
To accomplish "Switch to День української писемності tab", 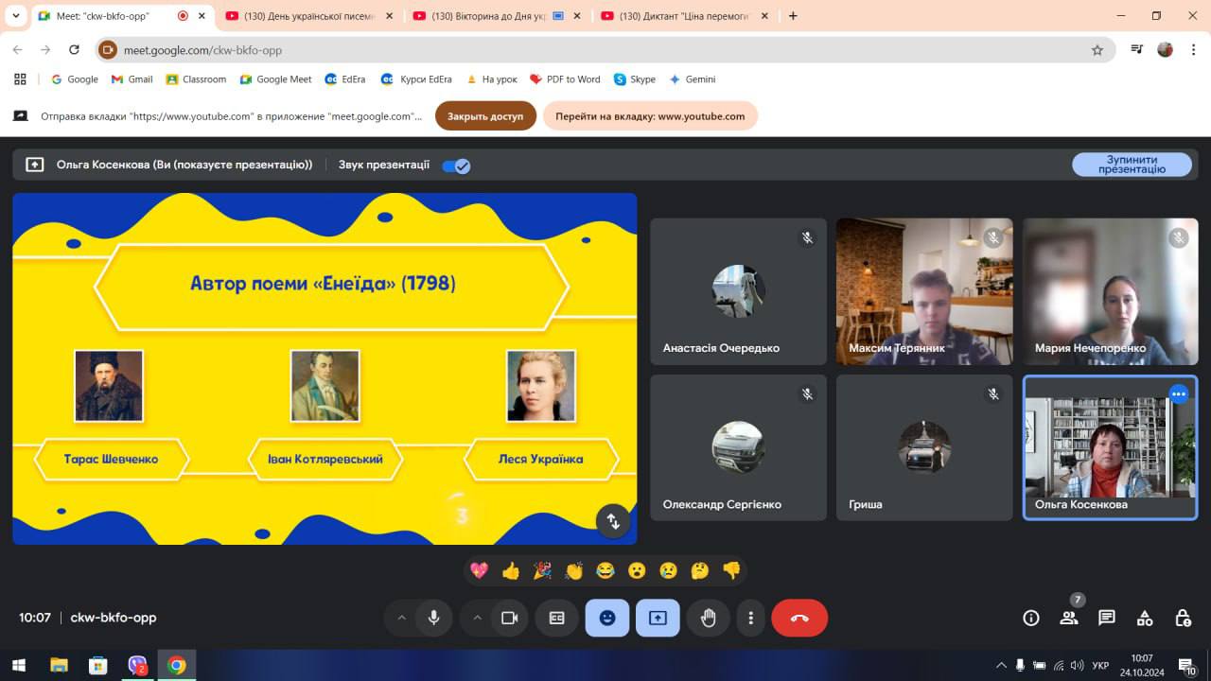I will point(305,16).
